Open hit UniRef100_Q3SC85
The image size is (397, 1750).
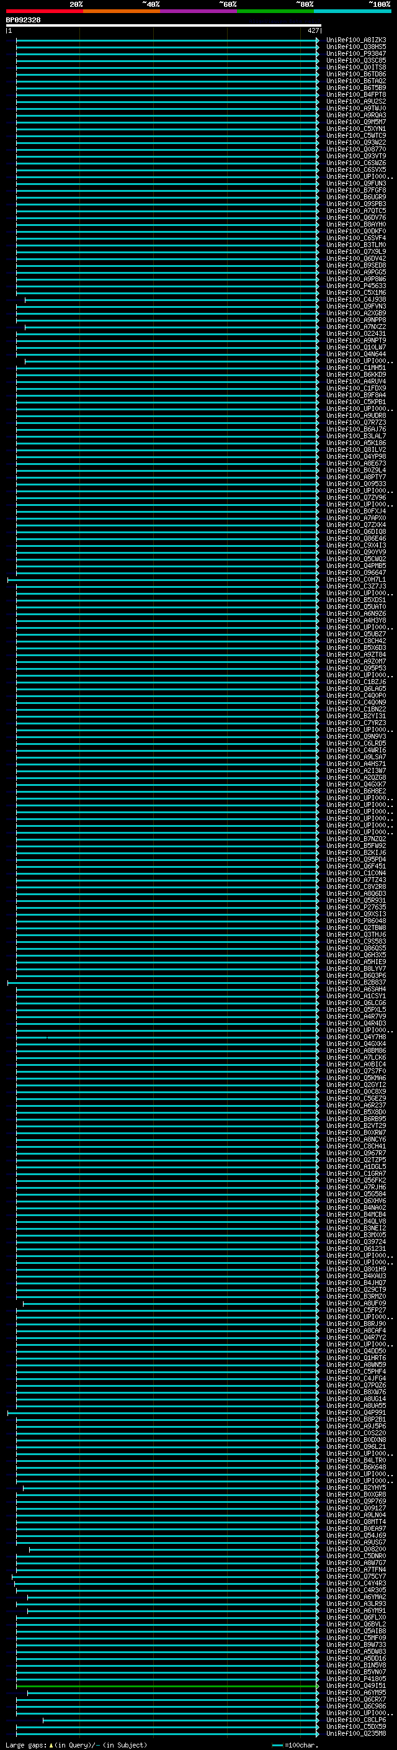click(356, 60)
